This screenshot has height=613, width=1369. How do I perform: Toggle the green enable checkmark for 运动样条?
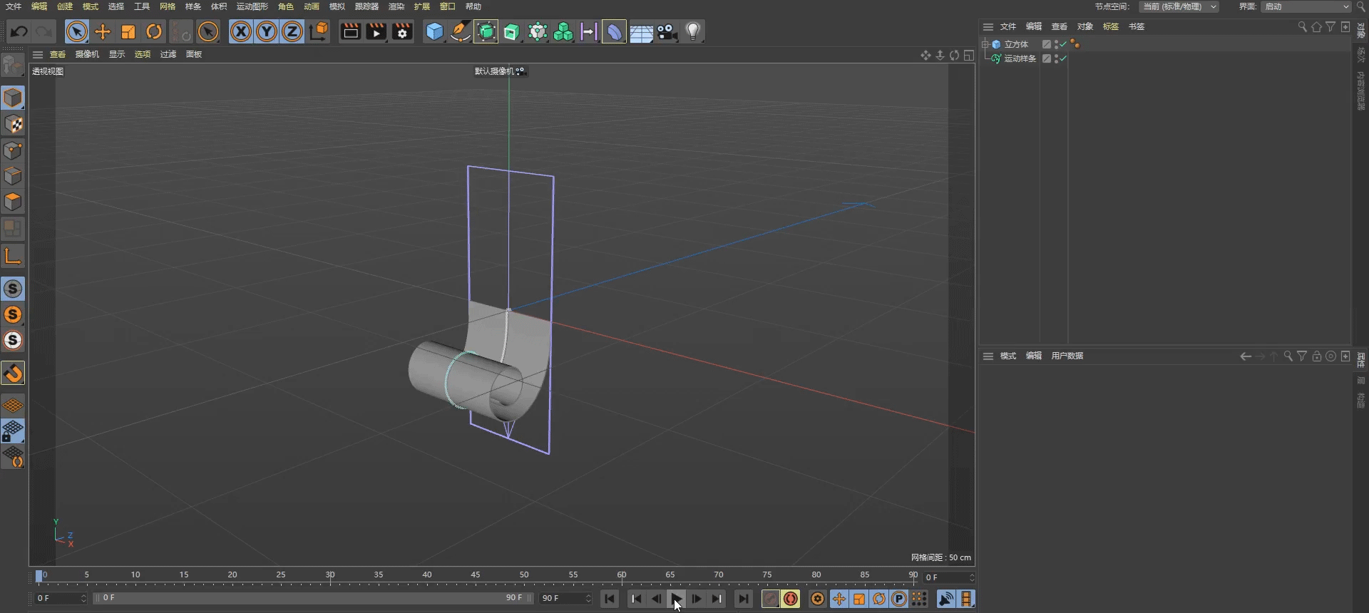click(1063, 58)
